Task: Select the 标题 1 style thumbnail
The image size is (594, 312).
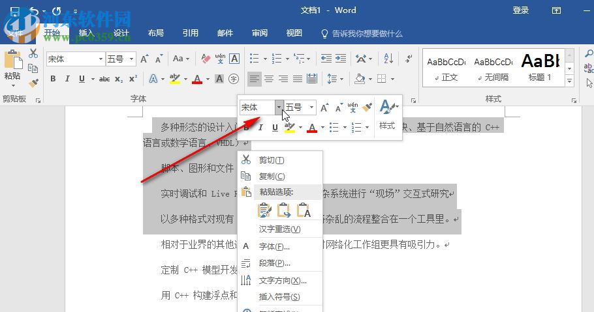Action: (x=540, y=69)
